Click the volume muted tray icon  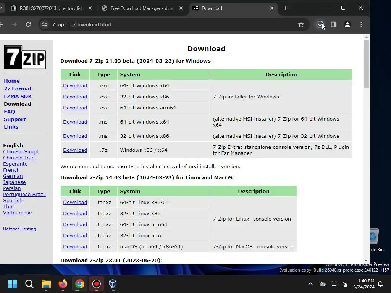[345, 284]
